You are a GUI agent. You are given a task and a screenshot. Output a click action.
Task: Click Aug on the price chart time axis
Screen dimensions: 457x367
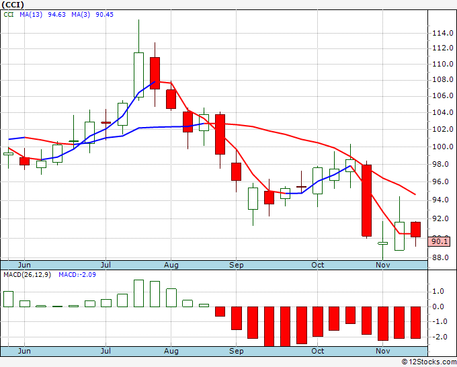pyautogui.click(x=171, y=265)
